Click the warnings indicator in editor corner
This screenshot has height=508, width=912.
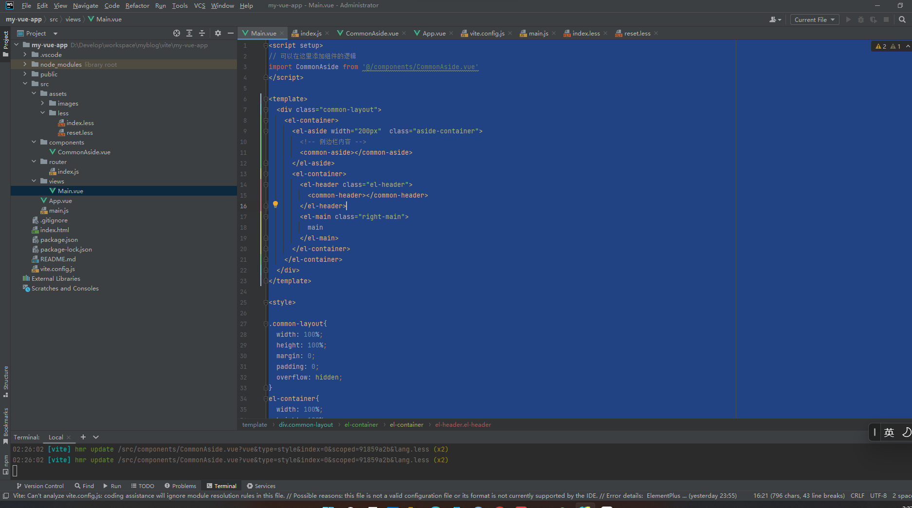pos(888,46)
